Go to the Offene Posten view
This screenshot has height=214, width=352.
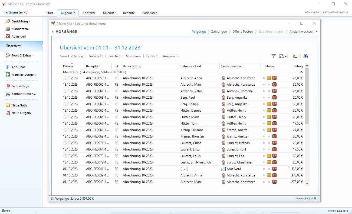click(x=242, y=32)
